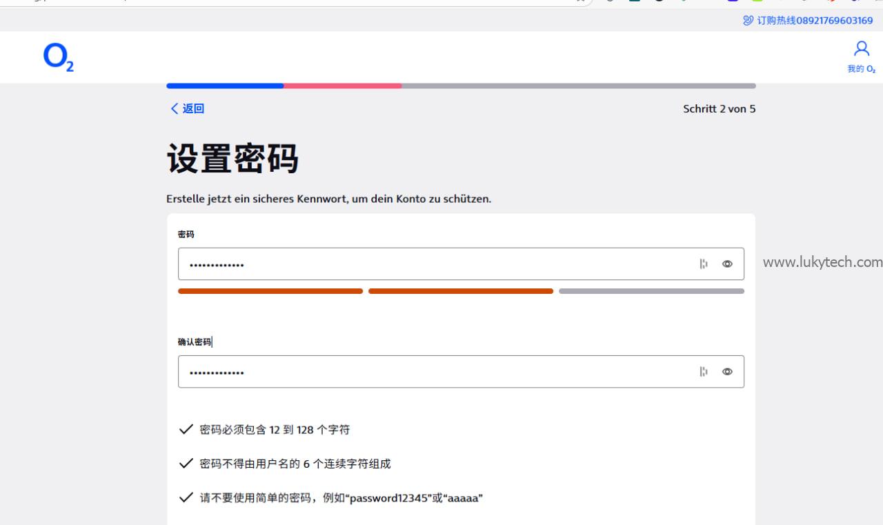Screen dimensions: 883x525
Task: Follow the 订购热线08921769603169 link
Action: (x=807, y=21)
